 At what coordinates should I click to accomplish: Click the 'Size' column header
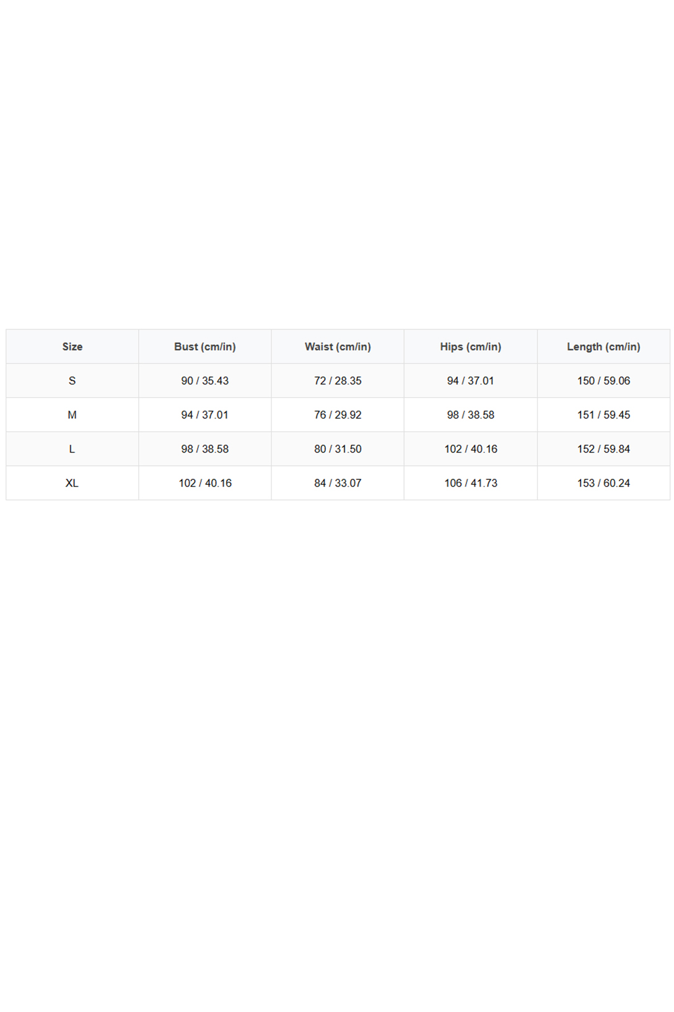tap(72, 347)
